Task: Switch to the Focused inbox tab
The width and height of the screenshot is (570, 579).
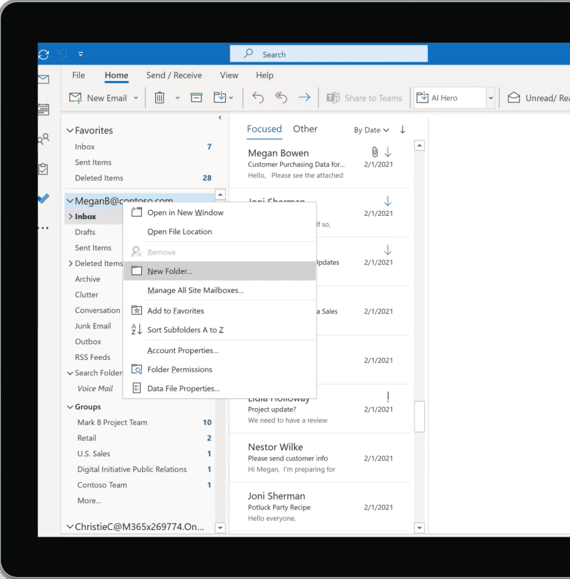Action: (x=265, y=129)
